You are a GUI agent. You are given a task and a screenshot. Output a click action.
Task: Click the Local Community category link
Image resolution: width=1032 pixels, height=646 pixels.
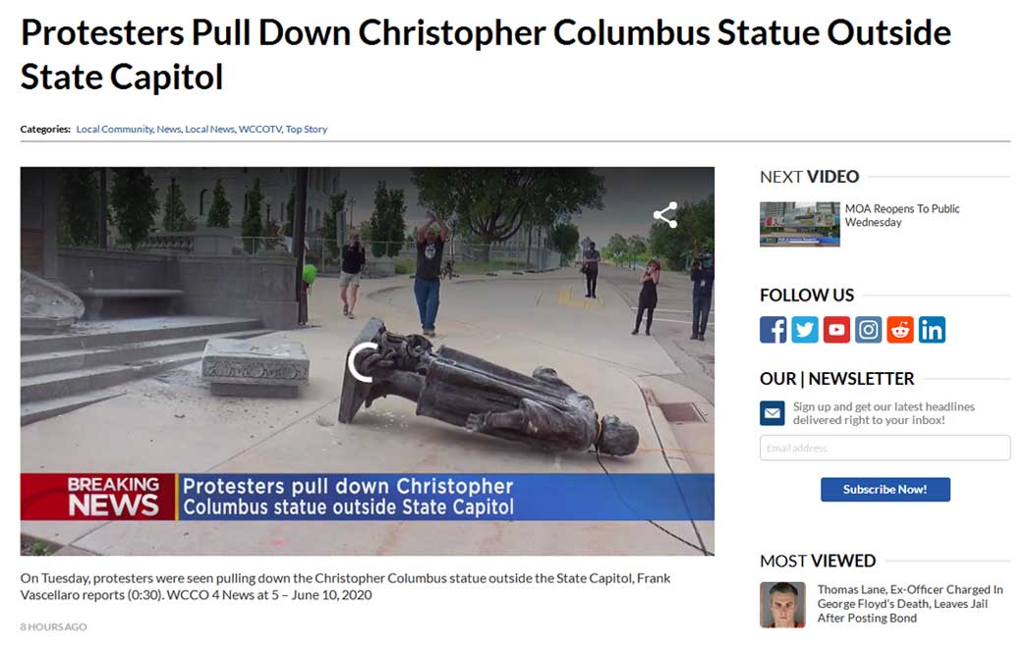[x=115, y=129]
